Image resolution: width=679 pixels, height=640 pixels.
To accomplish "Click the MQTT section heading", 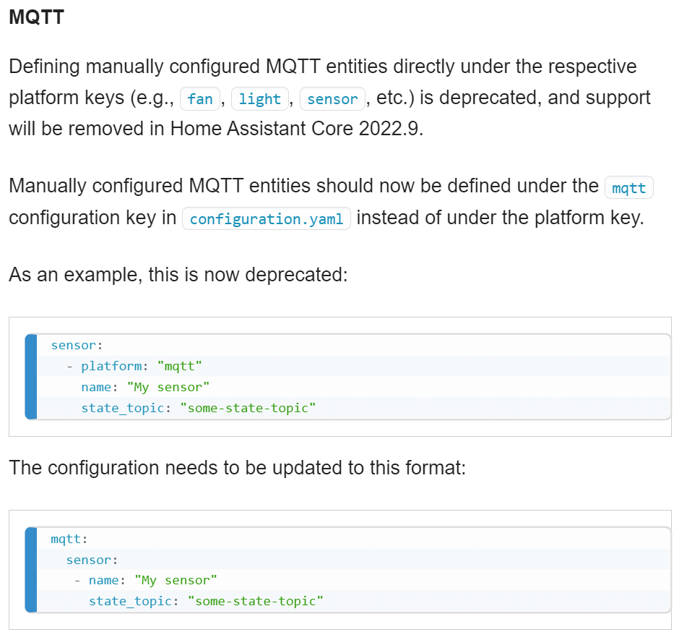I will (36, 17).
